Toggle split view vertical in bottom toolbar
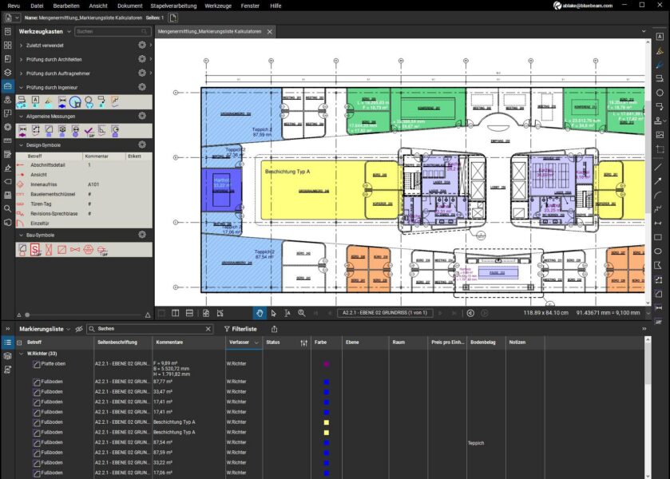Screen dimensions: 670x479 (175, 313)
